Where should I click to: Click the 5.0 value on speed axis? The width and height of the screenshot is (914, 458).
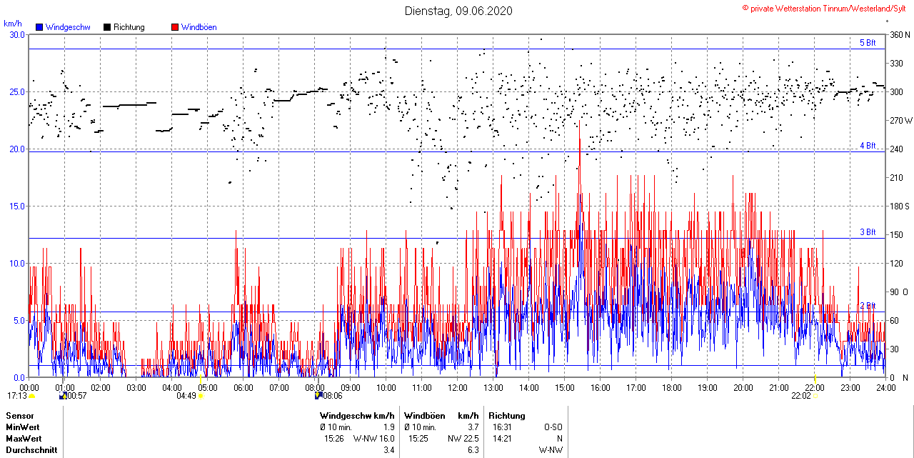(x=19, y=320)
